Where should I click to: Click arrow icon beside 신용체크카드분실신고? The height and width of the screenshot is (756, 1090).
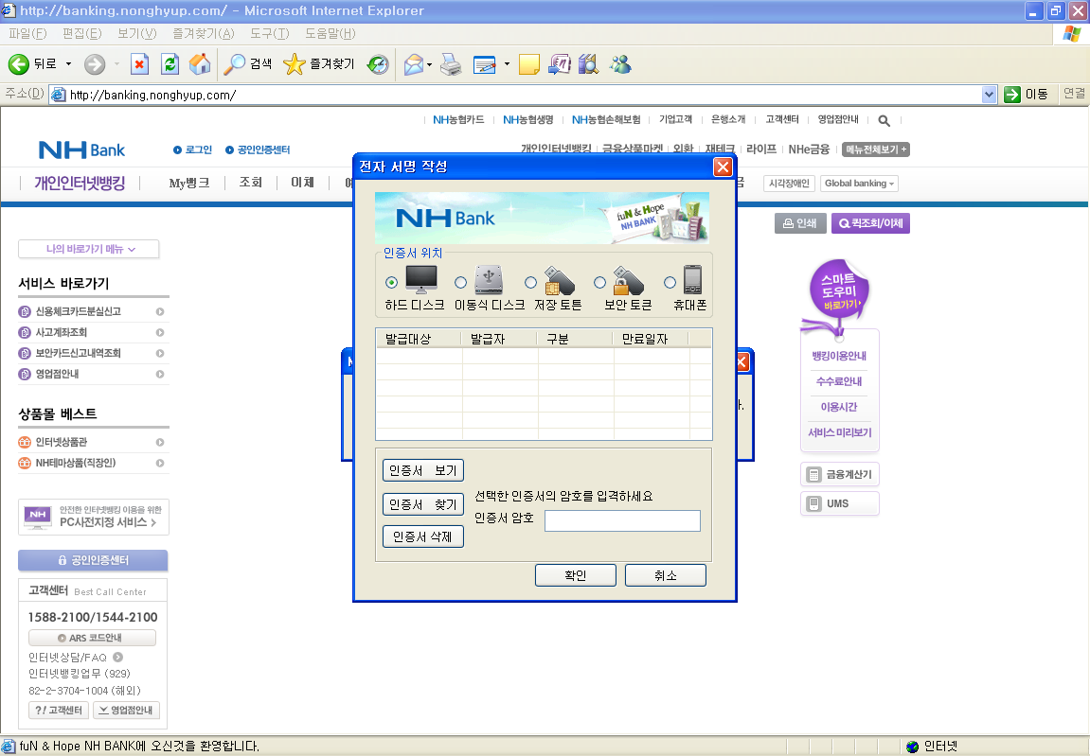(160, 312)
